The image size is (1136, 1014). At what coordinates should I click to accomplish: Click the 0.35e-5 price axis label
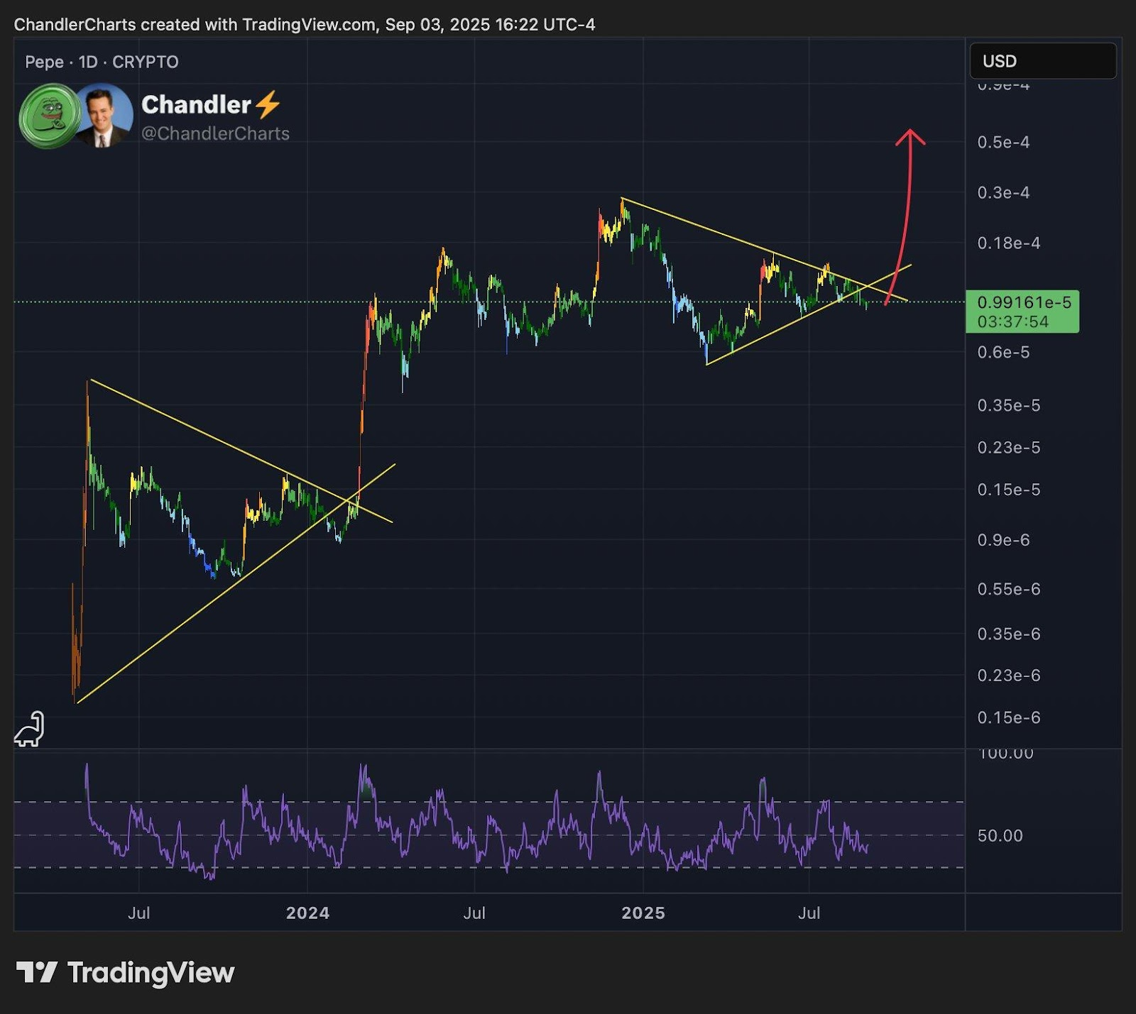point(1009,405)
